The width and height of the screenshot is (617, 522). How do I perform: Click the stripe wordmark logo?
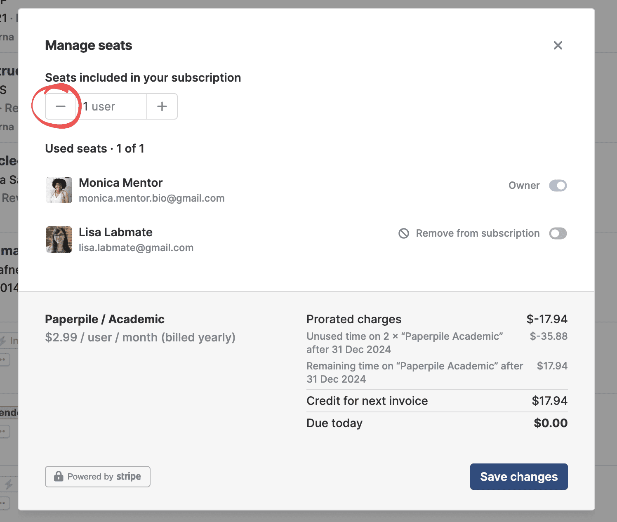click(129, 477)
